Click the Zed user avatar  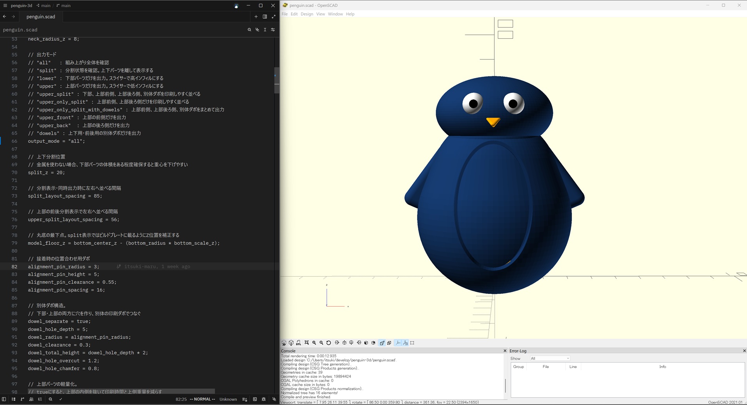[x=236, y=5]
